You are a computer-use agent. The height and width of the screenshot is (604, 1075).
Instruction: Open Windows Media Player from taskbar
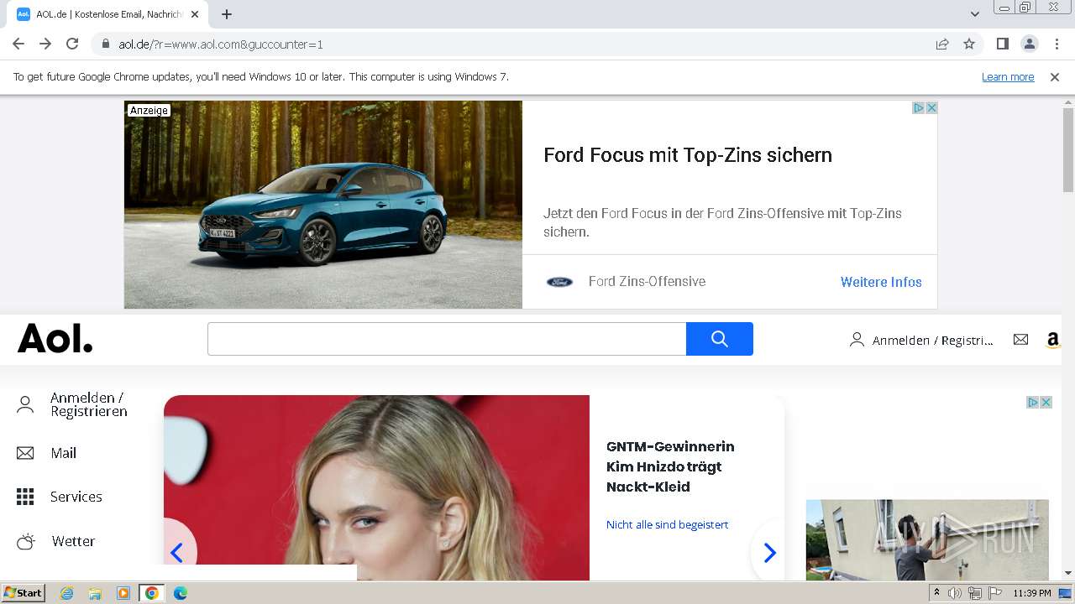123,593
